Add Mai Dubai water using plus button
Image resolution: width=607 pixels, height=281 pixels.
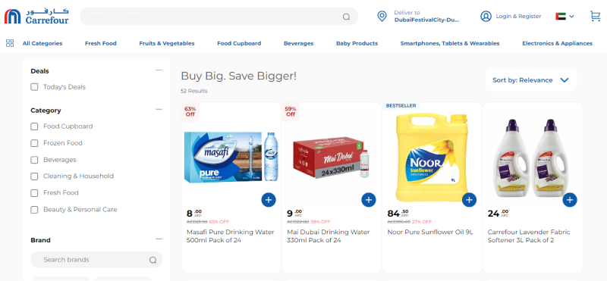point(369,200)
